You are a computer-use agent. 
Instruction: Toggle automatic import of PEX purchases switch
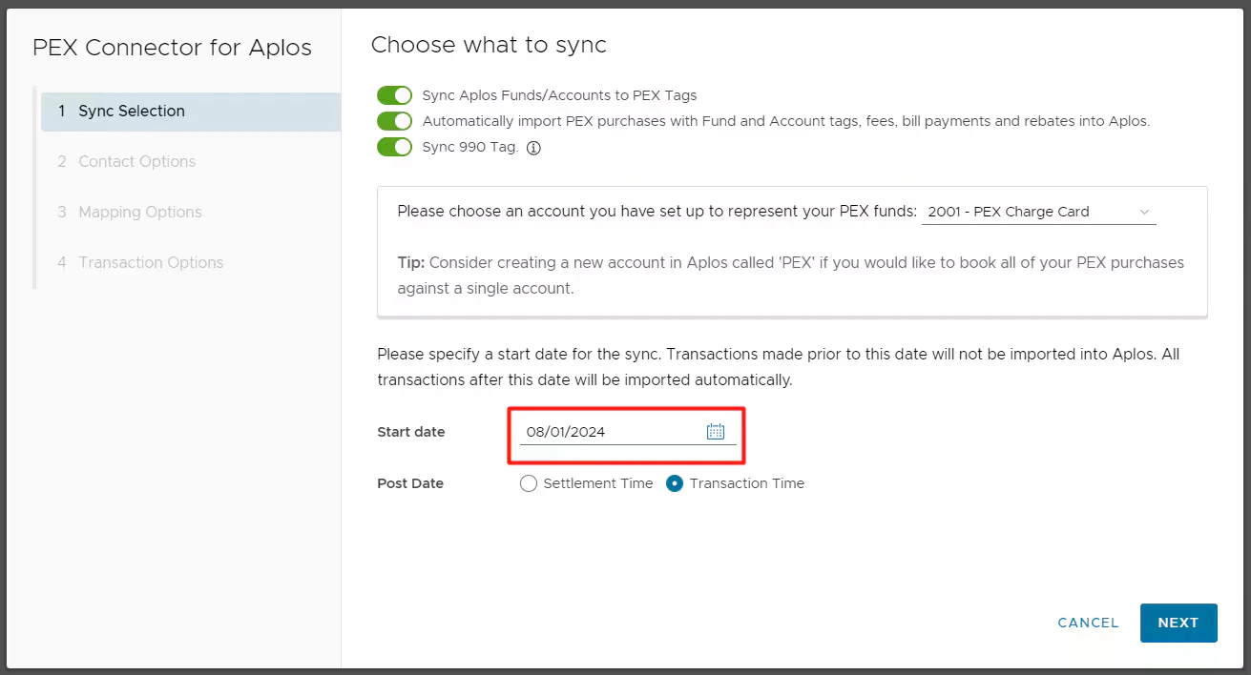(x=394, y=121)
